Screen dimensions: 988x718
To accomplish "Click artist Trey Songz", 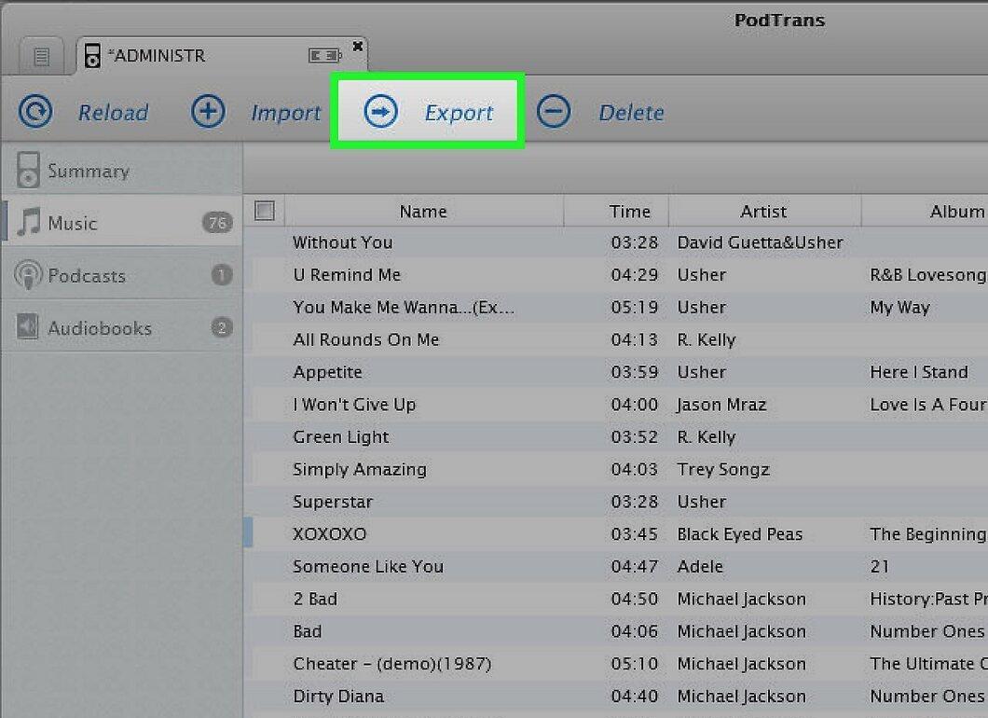I will (723, 469).
